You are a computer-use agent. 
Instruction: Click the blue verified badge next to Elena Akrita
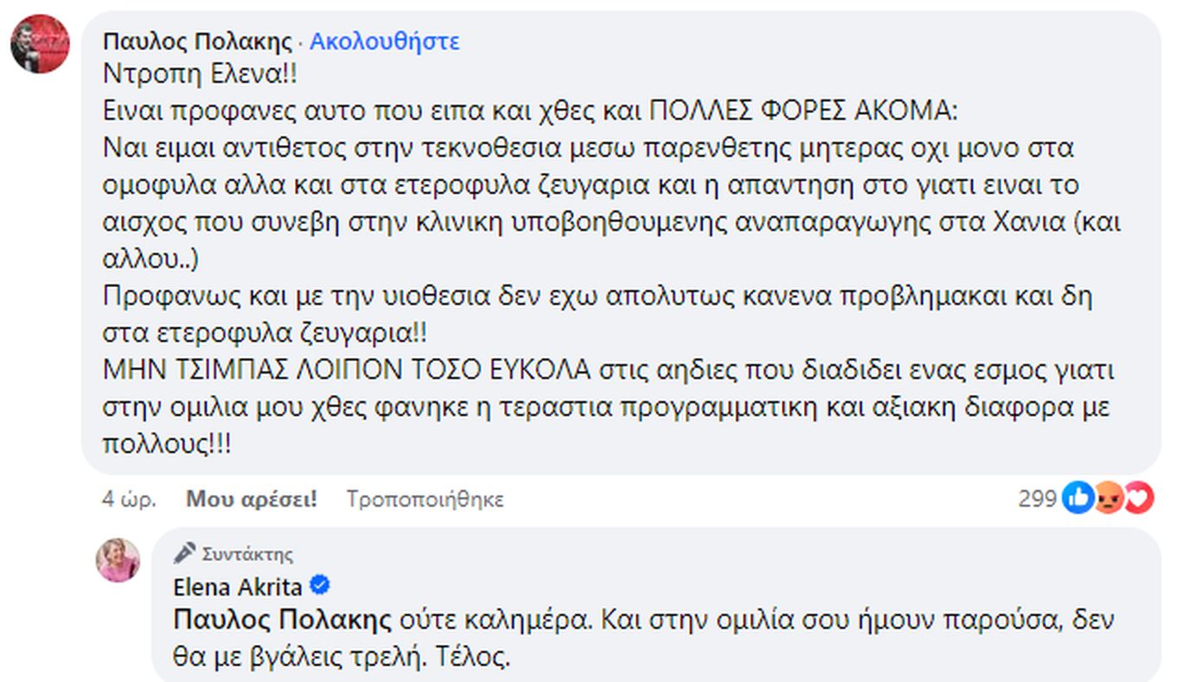pyautogui.click(x=319, y=587)
